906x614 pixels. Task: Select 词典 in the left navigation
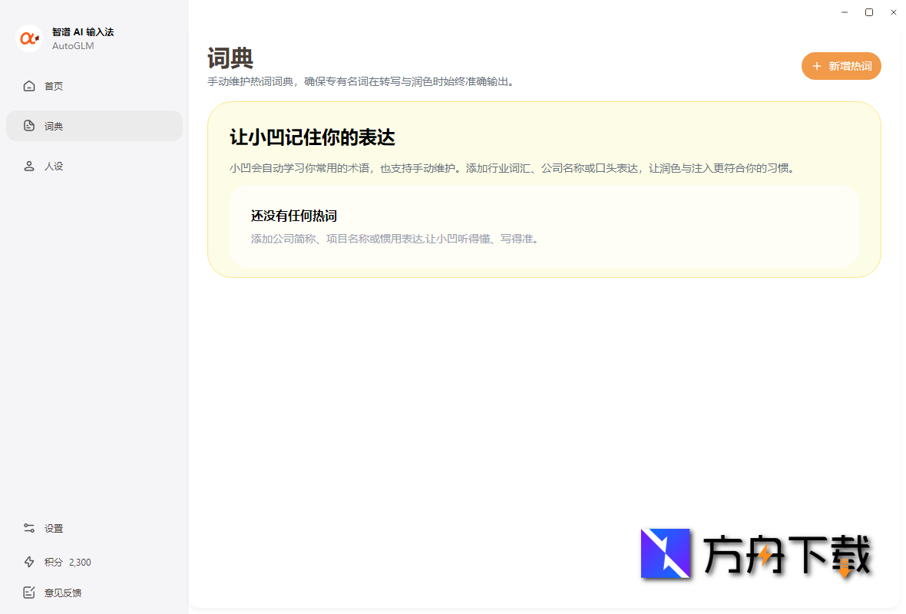click(53, 125)
